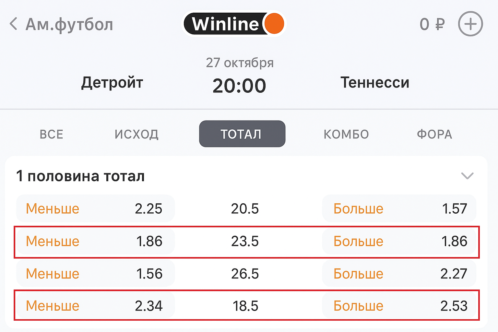Pick Меньше 20.5 at odds 2.25
Viewport: 498px width, 332px height.
coord(95,208)
